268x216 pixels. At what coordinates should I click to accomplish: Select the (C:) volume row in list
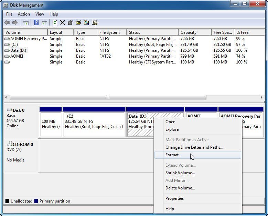pyautogui.click(x=14, y=45)
